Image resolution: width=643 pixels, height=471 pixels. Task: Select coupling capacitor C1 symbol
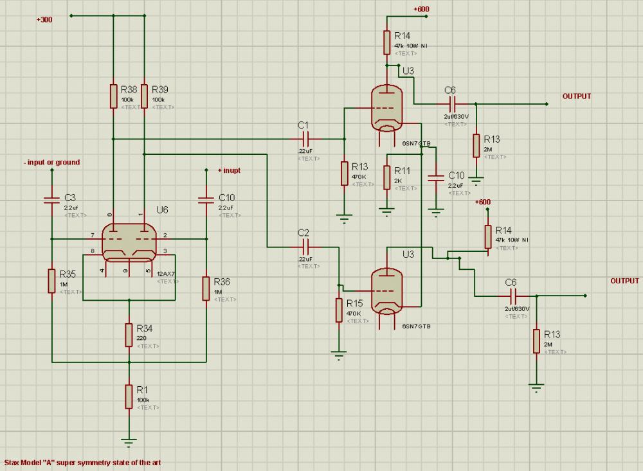pos(305,138)
